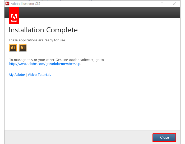
Task: Click the second Illustrator Ai application icon
Action: (x=23, y=48)
